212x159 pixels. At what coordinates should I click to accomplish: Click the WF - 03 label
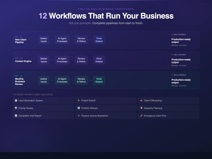[19, 76]
